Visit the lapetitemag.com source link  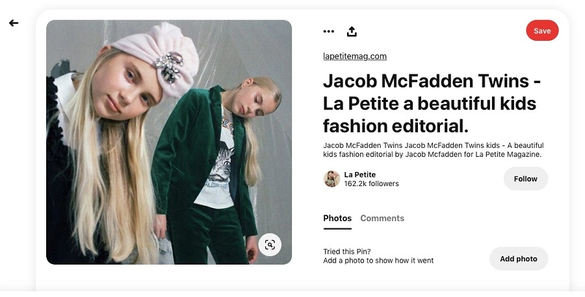355,56
